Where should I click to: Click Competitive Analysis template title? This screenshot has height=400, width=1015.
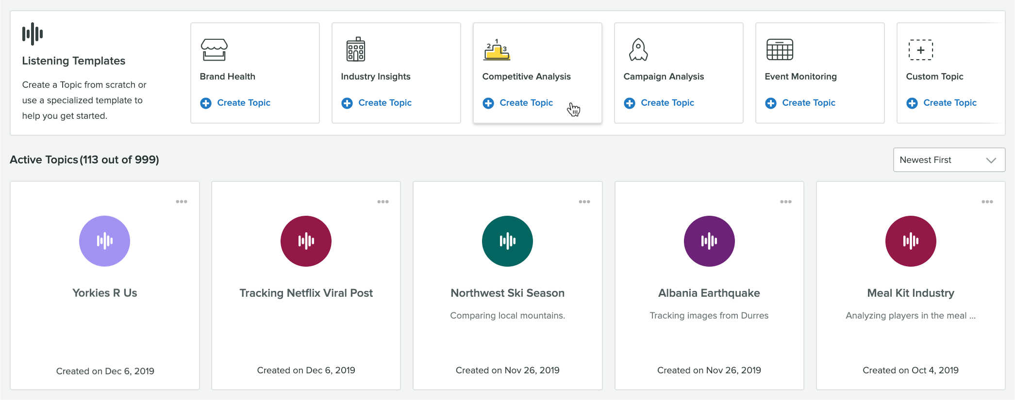(x=527, y=77)
